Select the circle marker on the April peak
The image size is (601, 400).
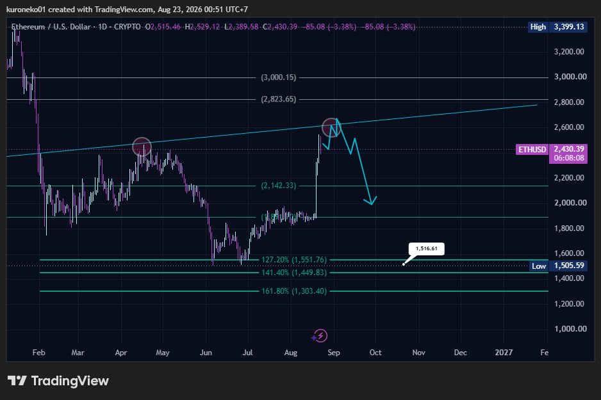point(142,147)
